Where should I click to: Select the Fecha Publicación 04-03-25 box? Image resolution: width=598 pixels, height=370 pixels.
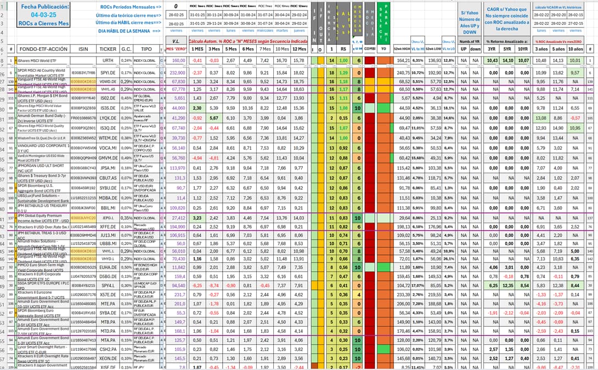pos(43,15)
